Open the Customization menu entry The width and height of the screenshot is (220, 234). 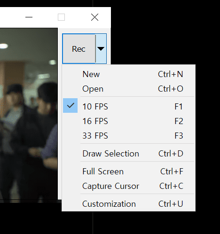tap(129, 204)
